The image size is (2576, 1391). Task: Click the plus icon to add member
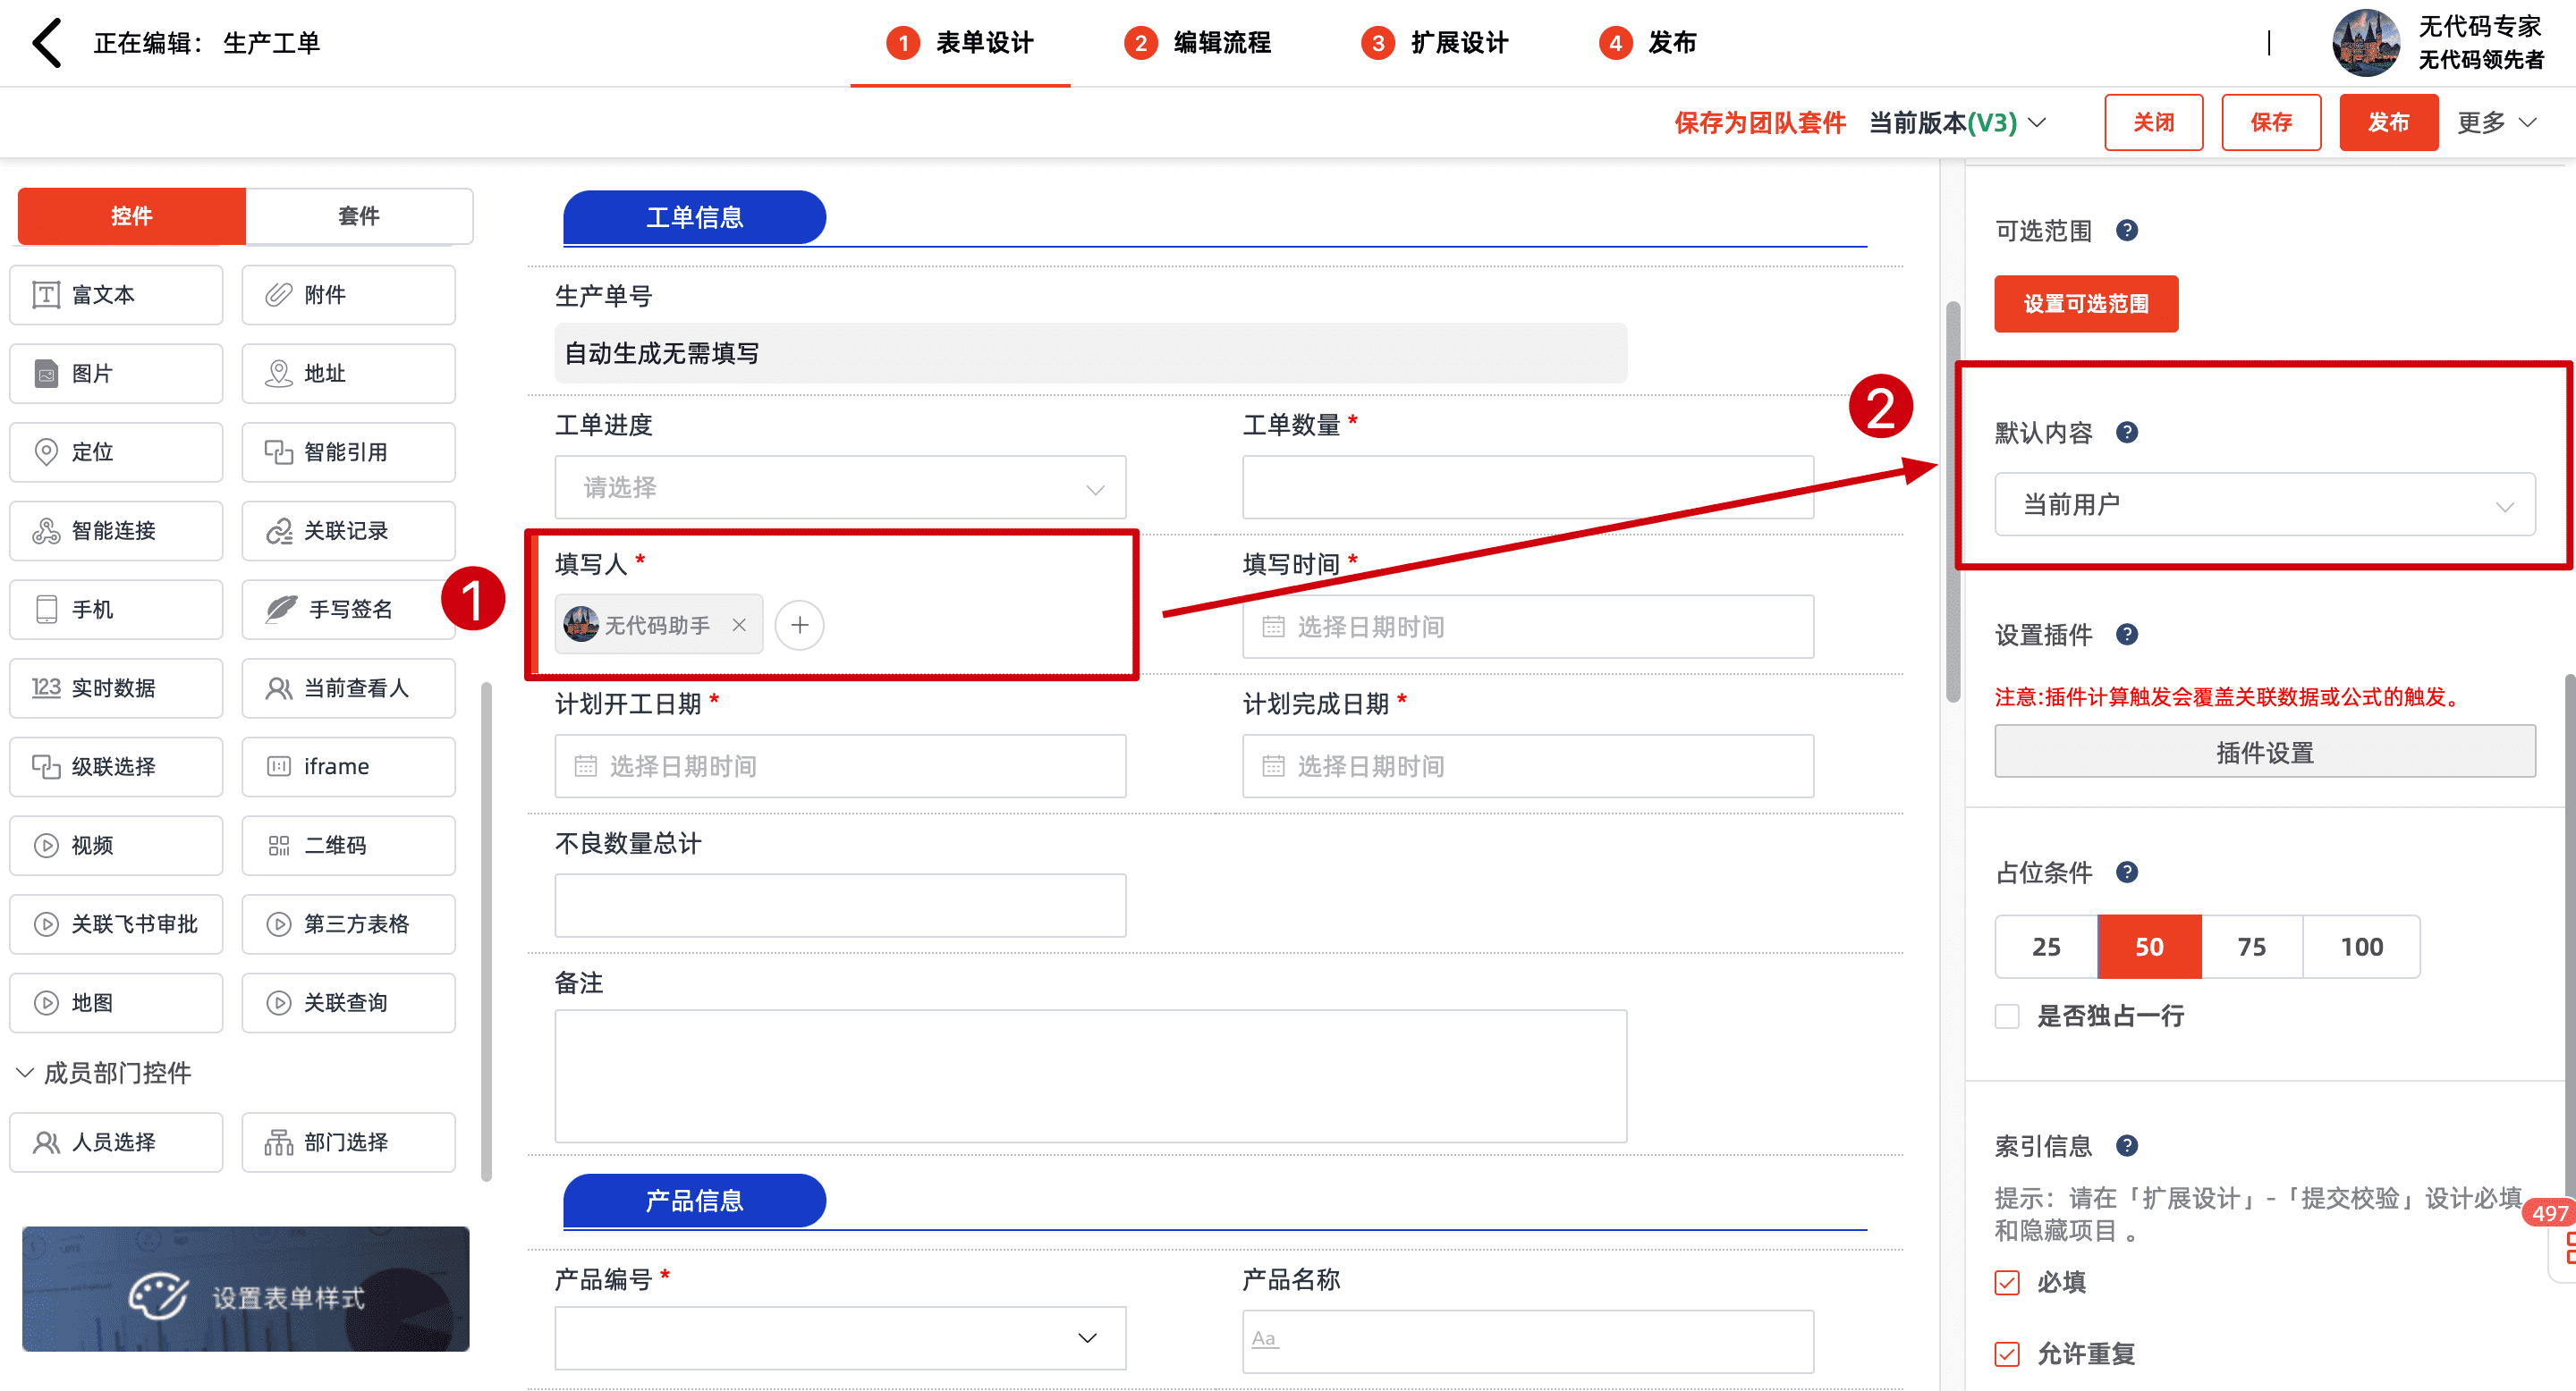click(x=799, y=625)
